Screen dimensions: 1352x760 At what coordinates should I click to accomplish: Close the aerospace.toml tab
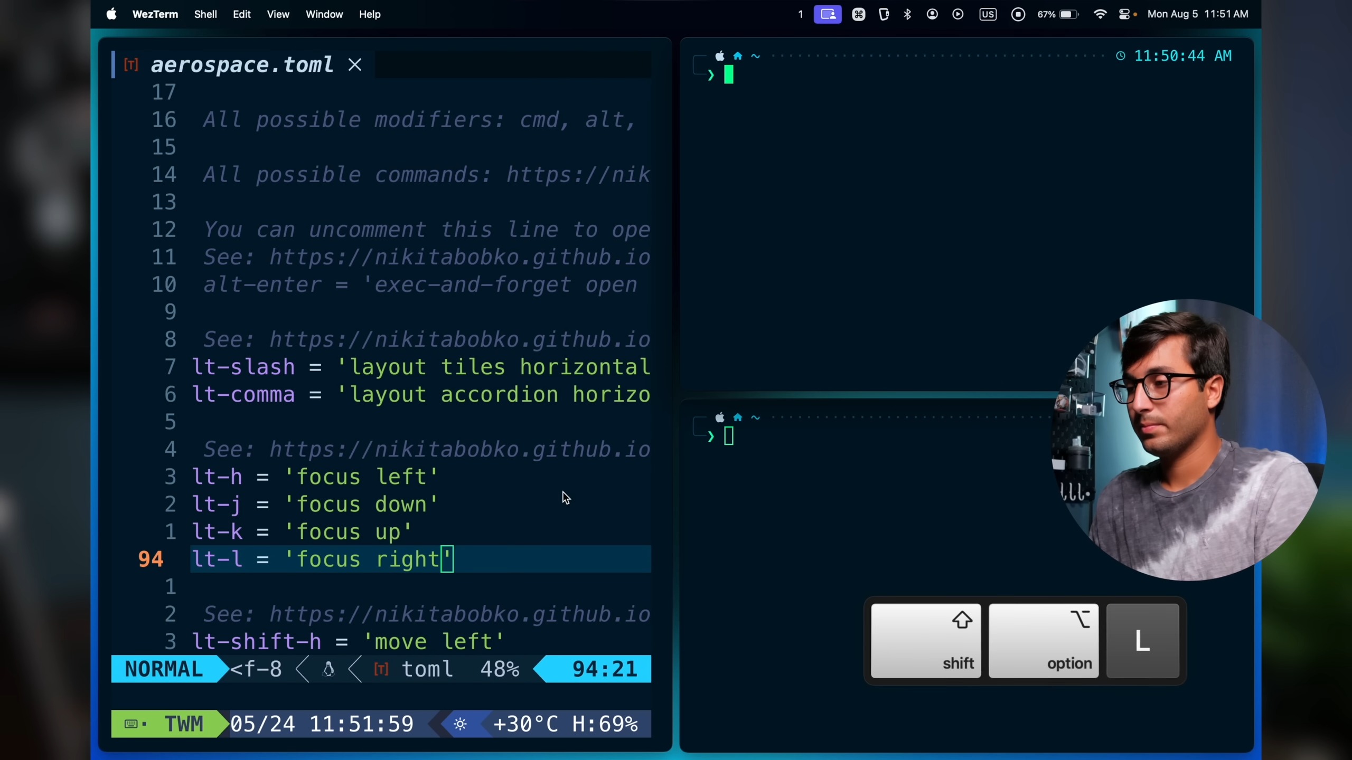point(355,65)
